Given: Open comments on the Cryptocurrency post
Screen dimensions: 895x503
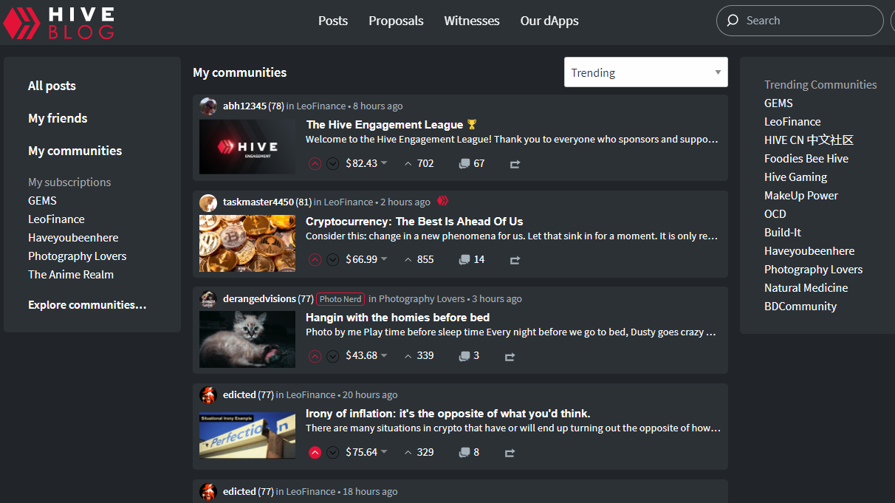Looking at the screenshot, I should coord(471,260).
